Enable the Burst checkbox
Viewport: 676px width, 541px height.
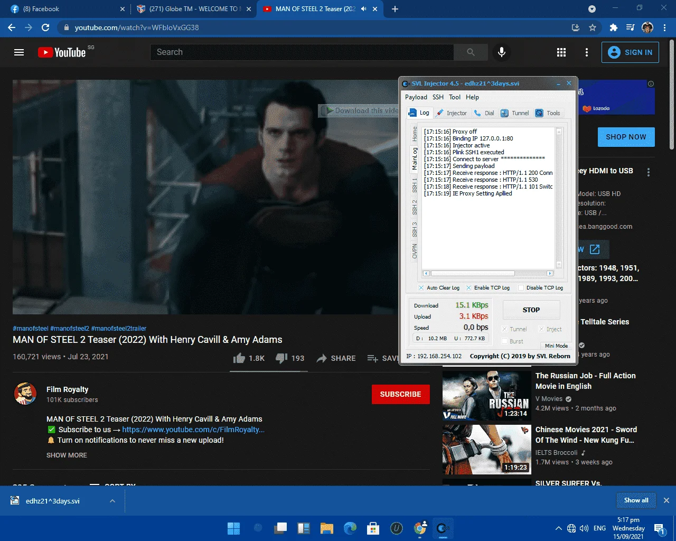[x=504, y=341]
